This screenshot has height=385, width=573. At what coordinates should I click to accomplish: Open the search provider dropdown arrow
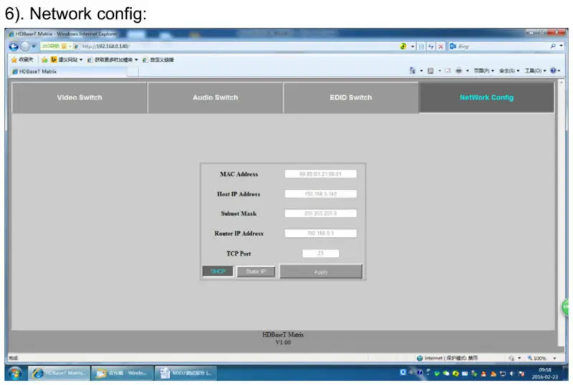[x=561, y=46]
